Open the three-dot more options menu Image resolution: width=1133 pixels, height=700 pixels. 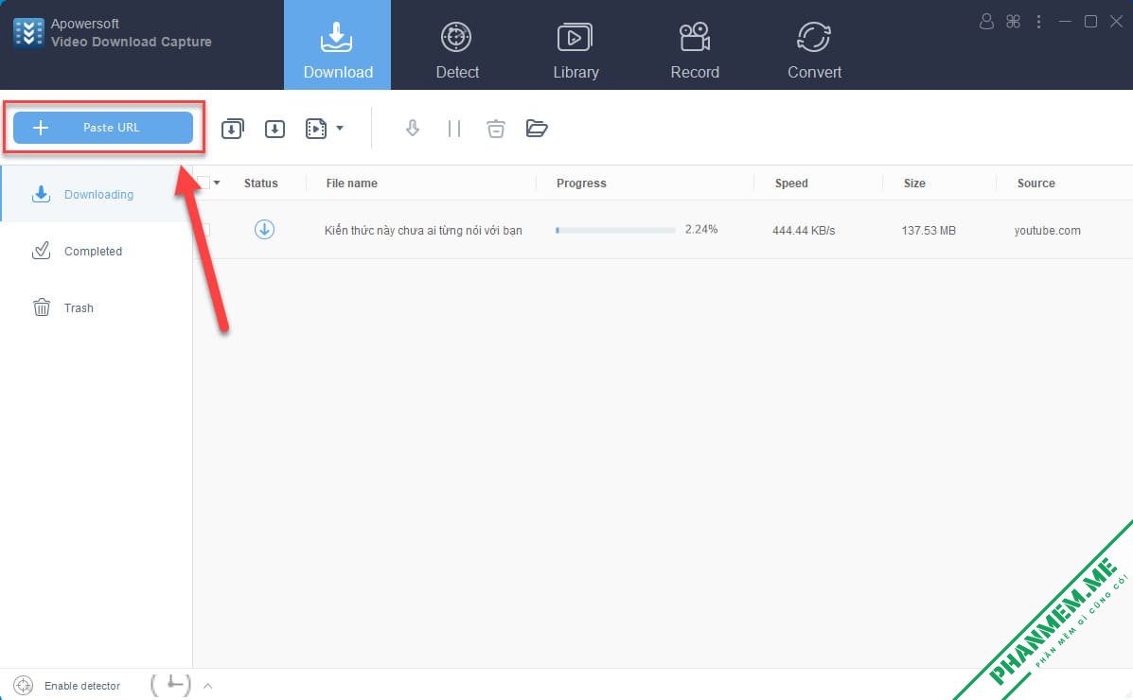(1038, 22)
